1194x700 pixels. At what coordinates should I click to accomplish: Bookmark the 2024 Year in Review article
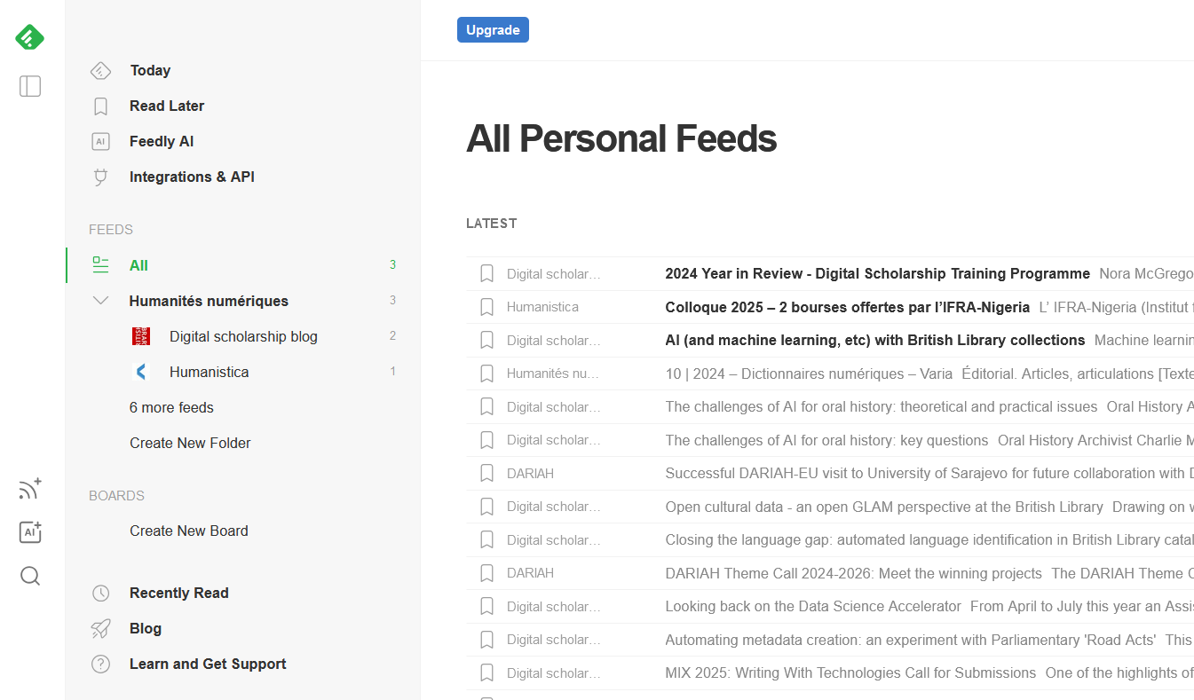486,273
